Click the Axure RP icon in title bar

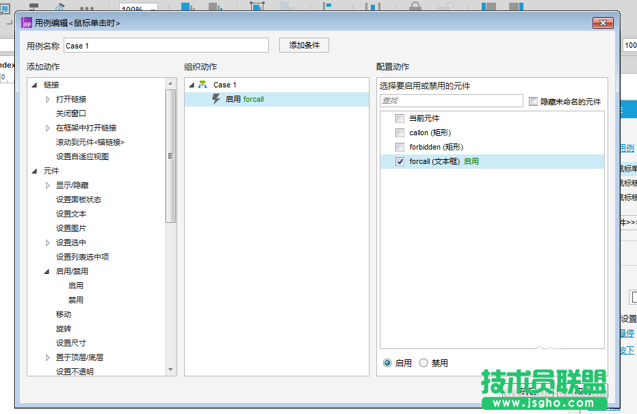click(27, 23)
